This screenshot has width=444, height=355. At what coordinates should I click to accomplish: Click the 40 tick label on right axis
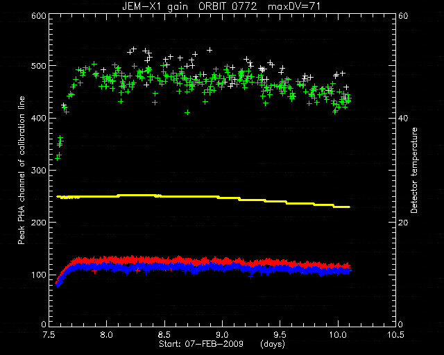[403, 118]
